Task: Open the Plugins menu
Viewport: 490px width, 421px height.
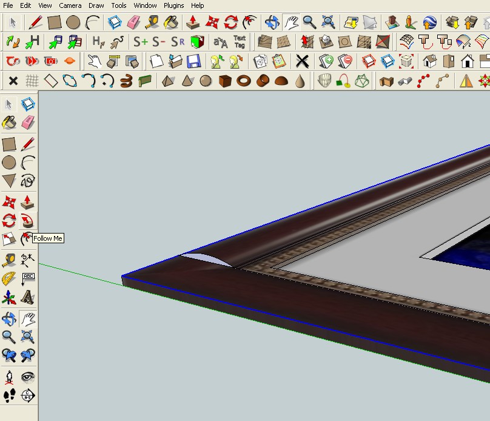Action: pos(173,5)
